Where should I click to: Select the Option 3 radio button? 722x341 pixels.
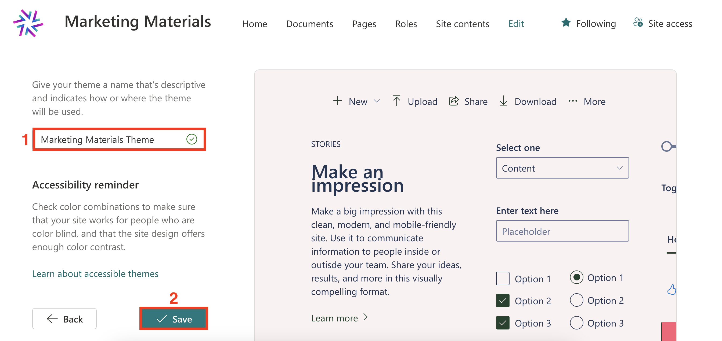(x=576, y=323)
